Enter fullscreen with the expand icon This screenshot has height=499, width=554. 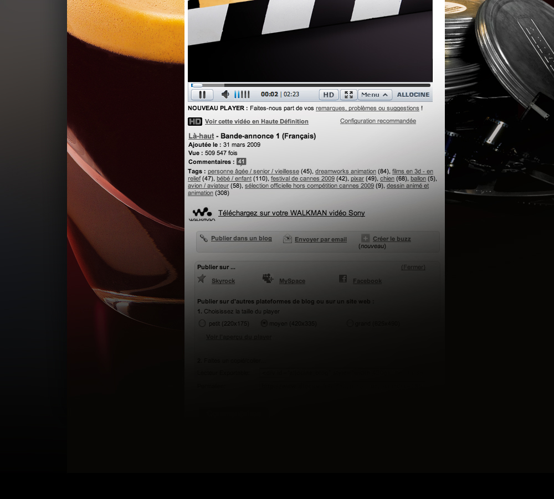pyautogui.click(x=348, y=95)
